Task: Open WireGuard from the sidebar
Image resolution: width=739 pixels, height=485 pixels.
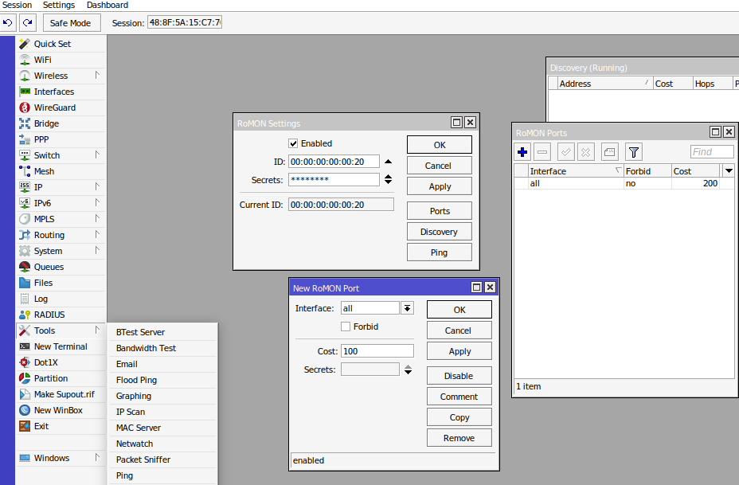Action: pyautogui.click(x=54, y=108)
